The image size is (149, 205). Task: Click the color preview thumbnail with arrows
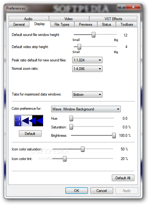pyautogui.click(x=28, y=121)
